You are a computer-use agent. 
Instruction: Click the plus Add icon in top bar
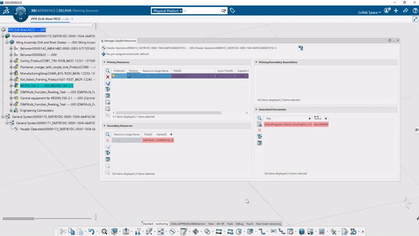[396, 10]
